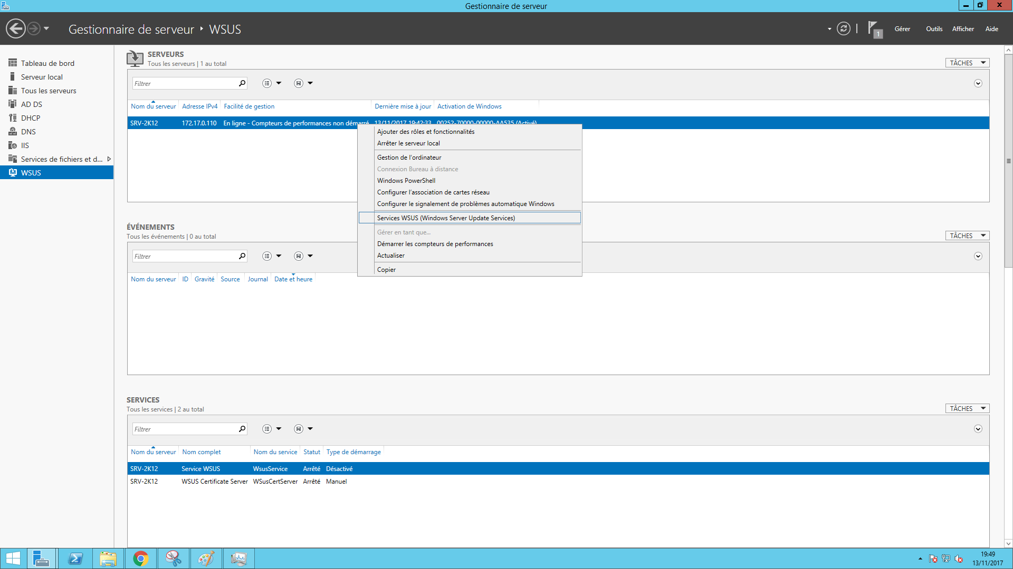
Task: Open the Gérer menu
Action: tap(902, 29)
